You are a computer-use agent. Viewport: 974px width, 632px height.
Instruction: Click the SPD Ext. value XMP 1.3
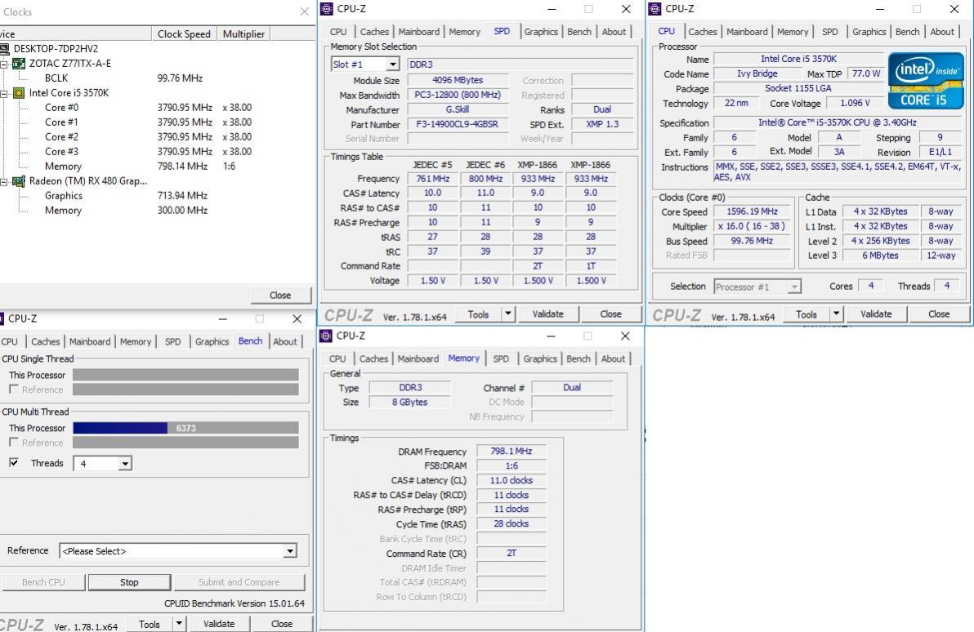coord(602,124)
